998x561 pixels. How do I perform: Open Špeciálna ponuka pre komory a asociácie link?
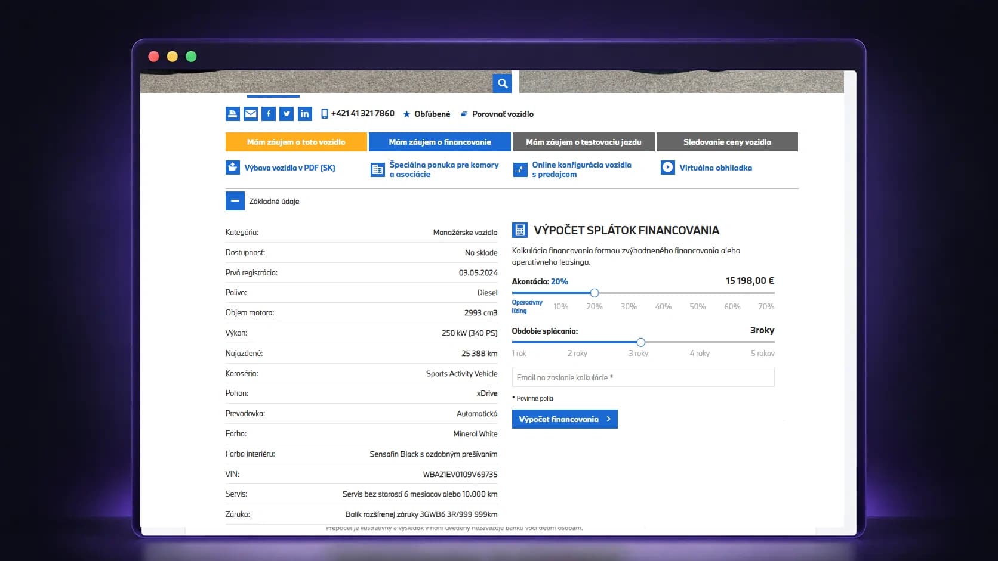pos(444,169)
